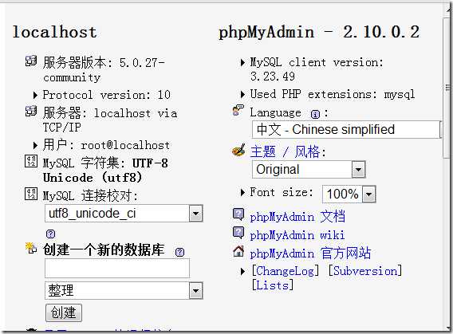This screenshot has height=334, width=453.
Task: Click the text 'Used PHP extensions: mysql'
Action: tap(333, 94)
